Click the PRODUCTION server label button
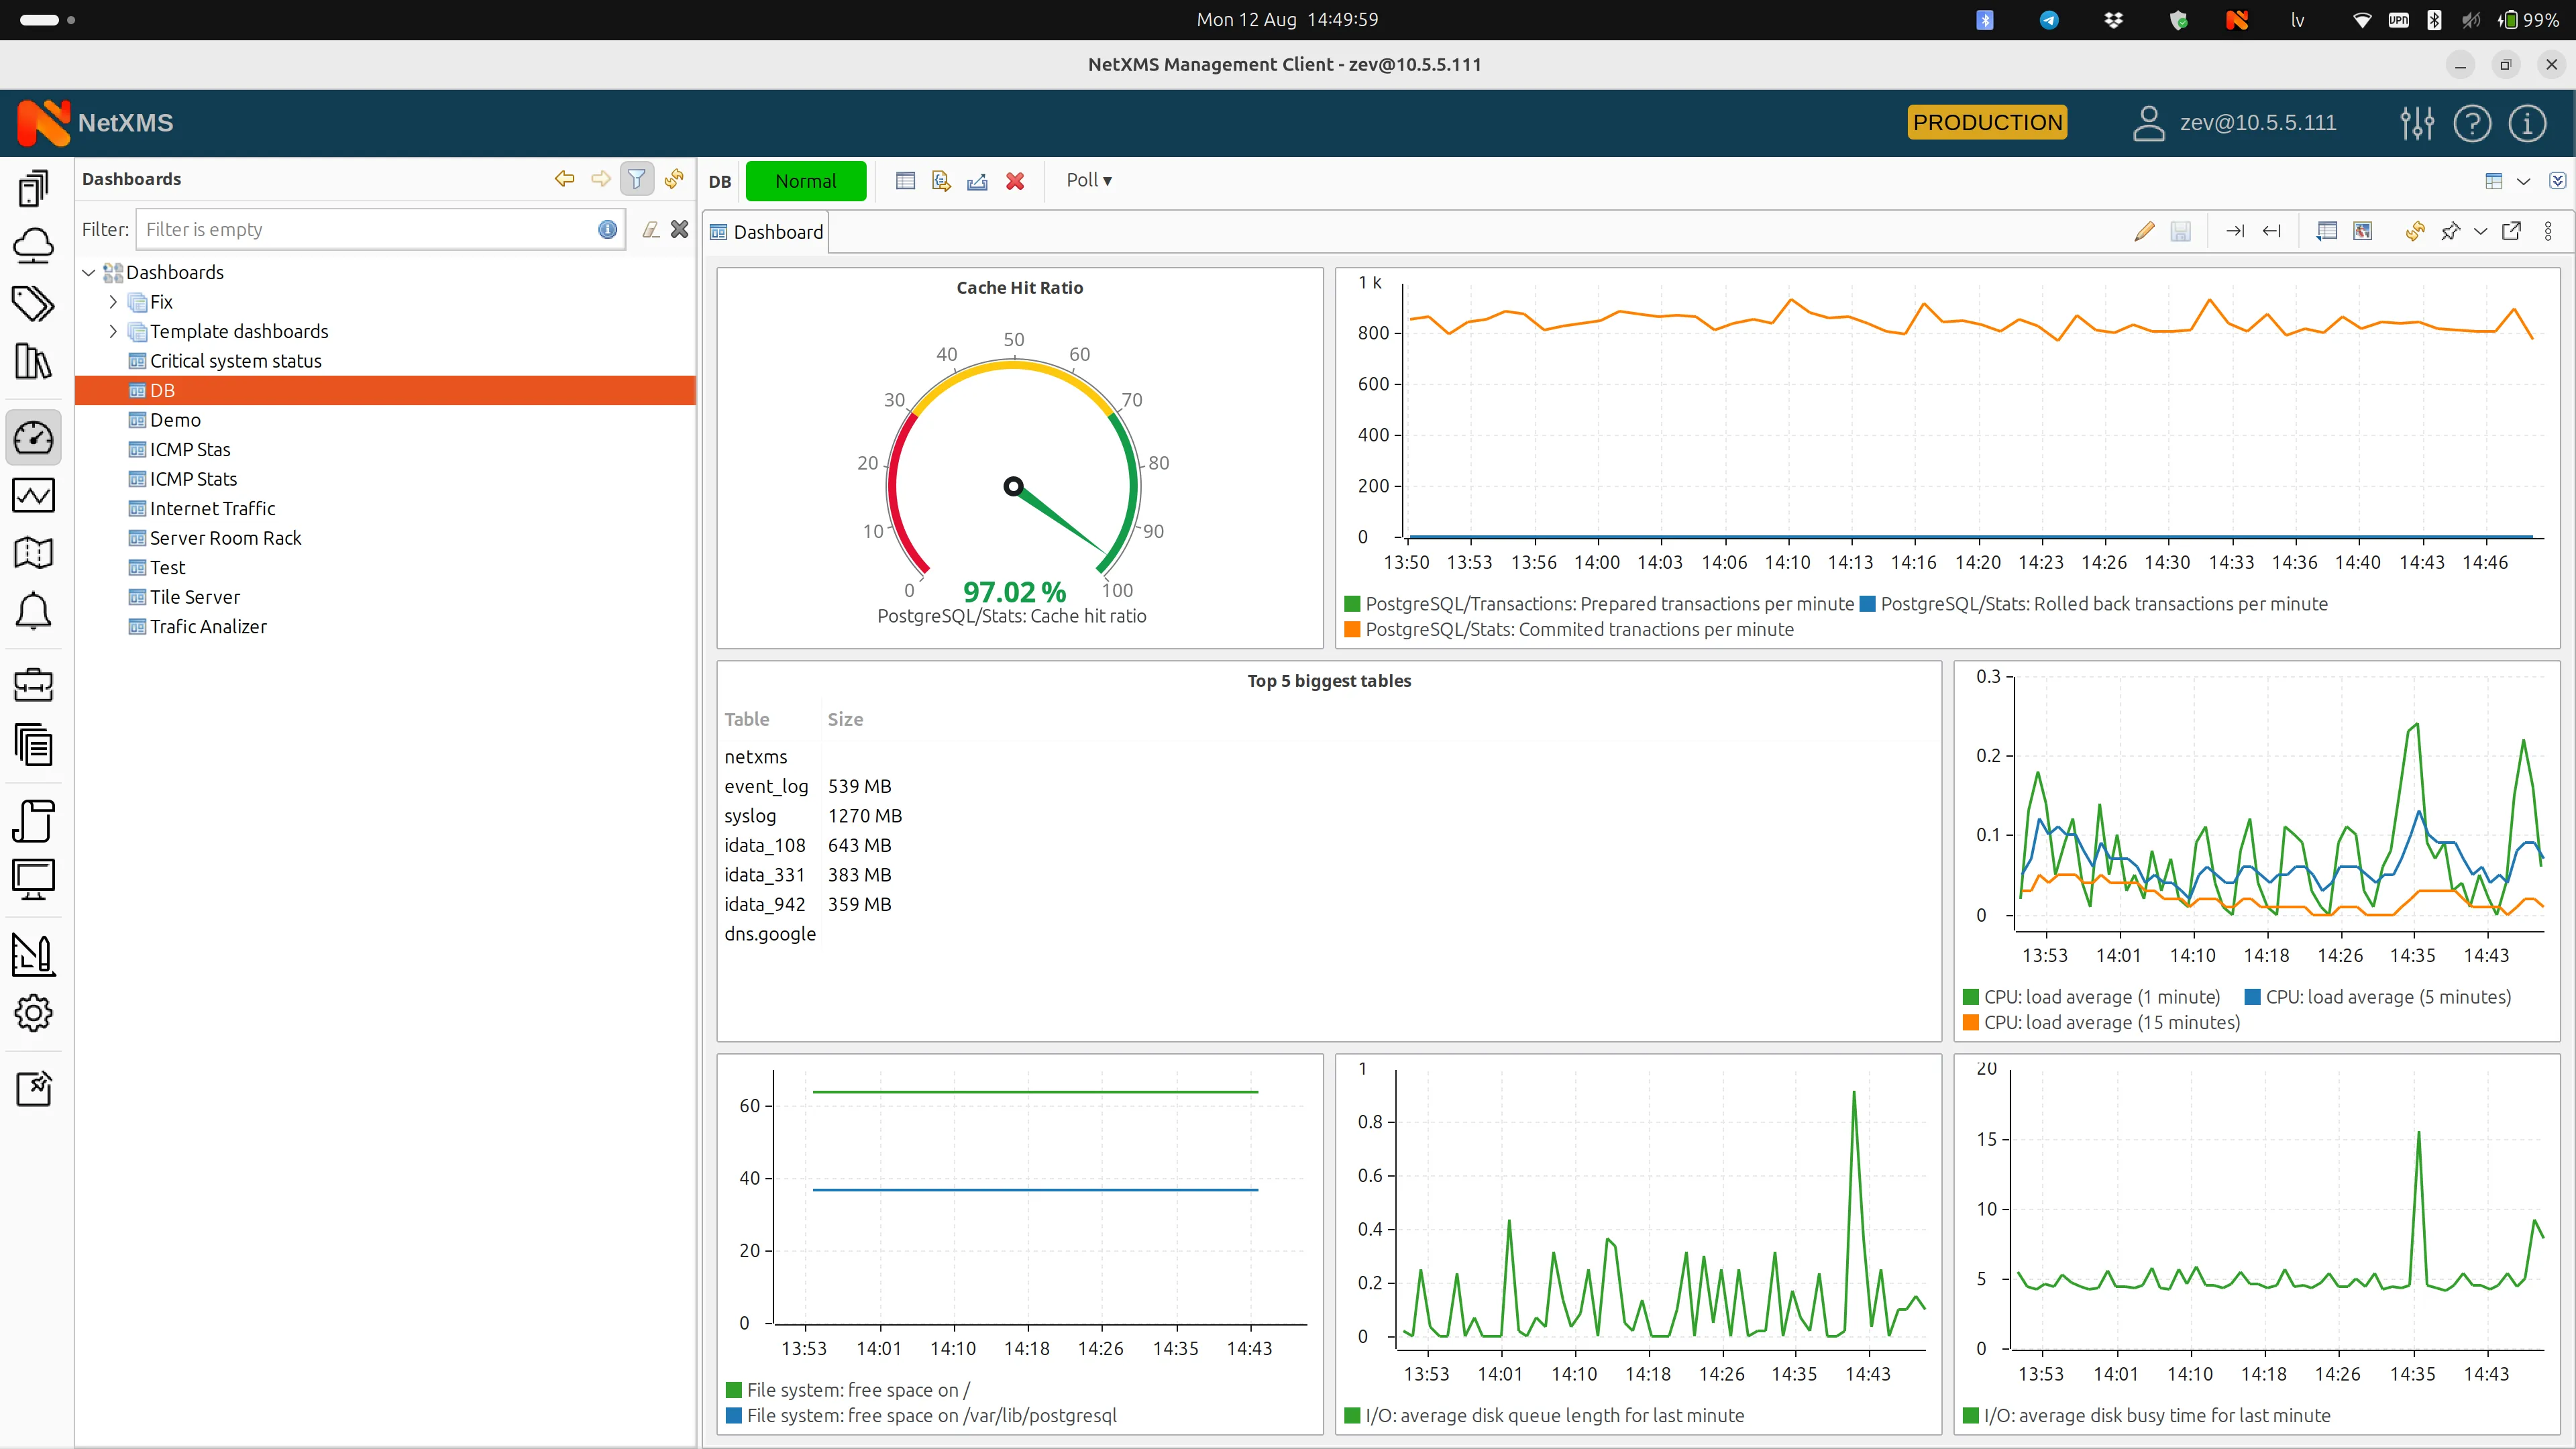Screen dimensions: 2576x1449 point(1987,123)
